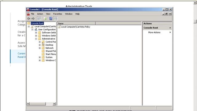The width and height of the screenshot is (197, 111).
Task: Select the System tree item
Action: pyautogui.click(x=49, y=57)
